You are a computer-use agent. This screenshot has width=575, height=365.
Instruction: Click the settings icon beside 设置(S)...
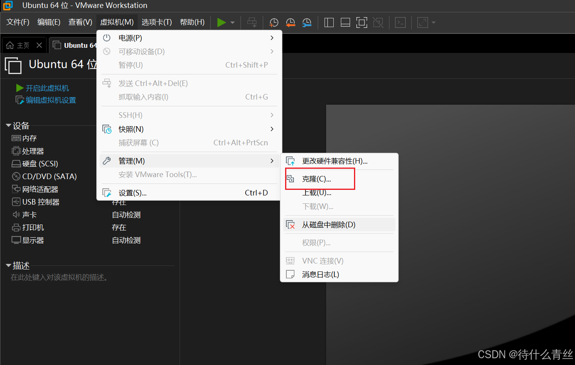[107, 193]
